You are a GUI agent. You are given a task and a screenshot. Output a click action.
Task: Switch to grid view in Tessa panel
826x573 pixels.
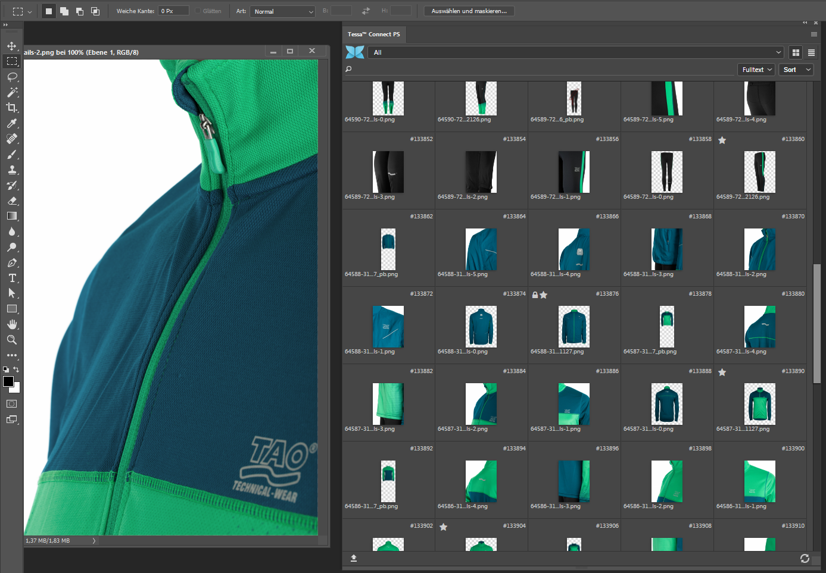point(795,52)
